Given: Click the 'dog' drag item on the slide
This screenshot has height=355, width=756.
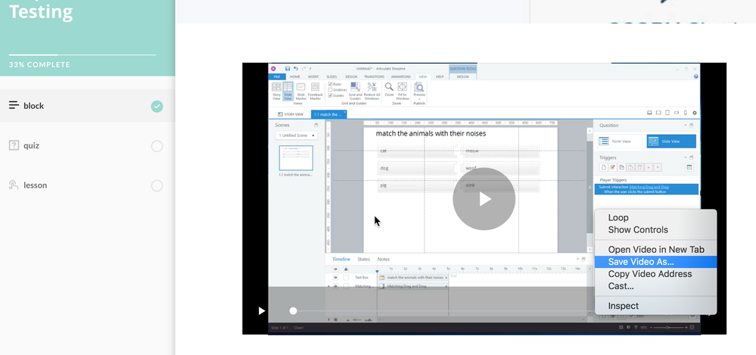Looking at the screenshot, I should (x=415, y=168).
